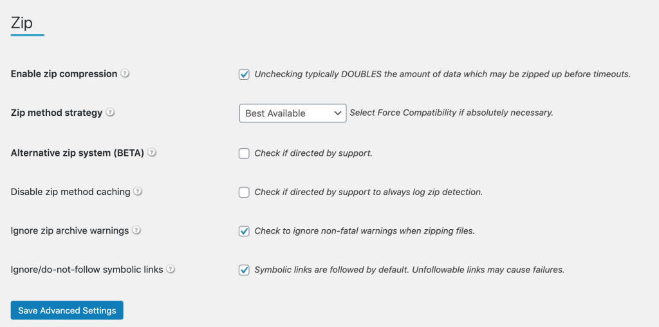This screenshot has width=659, height=327.
Task: Click the 'Disable zip method caching' label text
Action: tap(71, 192)
